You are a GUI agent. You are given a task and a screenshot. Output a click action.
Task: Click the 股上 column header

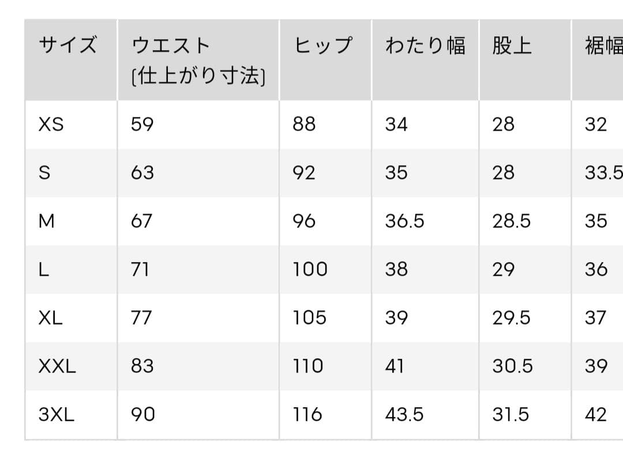(512, 45)
